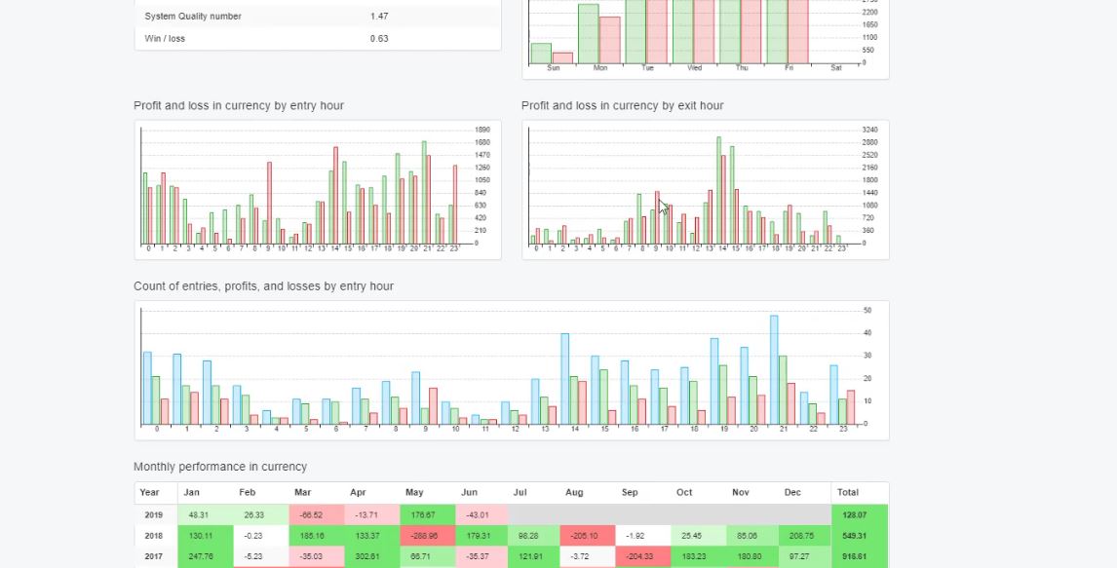Screen dimensions: 1117x568
Task: Click the 2018 May cell showing -288.96
Action: [x=425, y=536]
